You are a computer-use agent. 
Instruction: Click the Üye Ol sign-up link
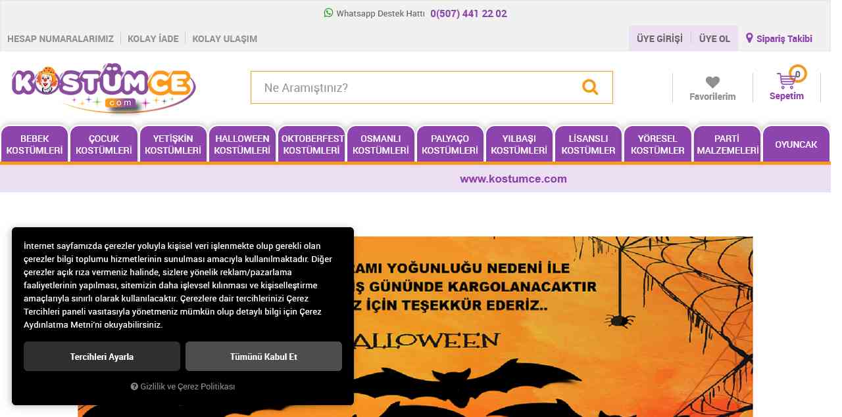coord(714,39)
